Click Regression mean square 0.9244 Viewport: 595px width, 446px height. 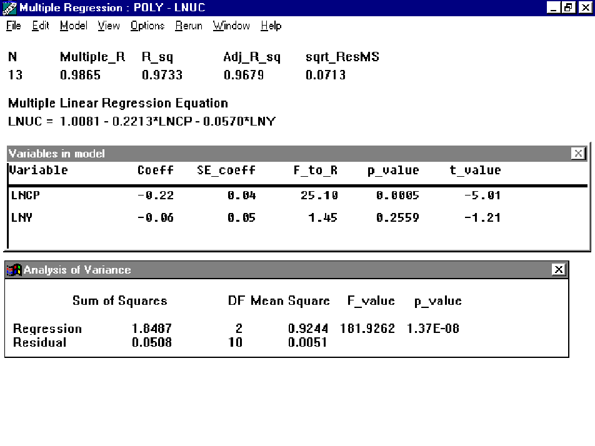(308, 328)
